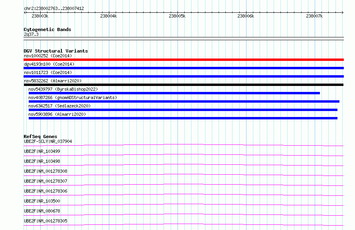Click the nsv5439797 (ByrskaBishop2022) label
The image size is (355, 230).
click(63, 89)
